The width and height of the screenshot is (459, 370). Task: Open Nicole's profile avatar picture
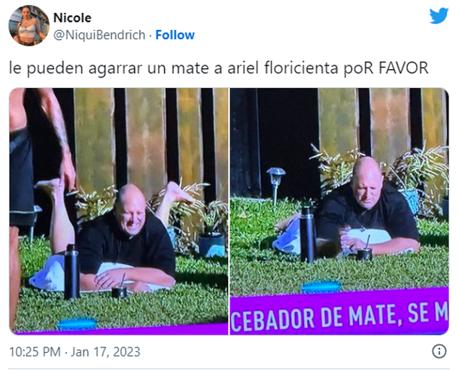point(29,26)
